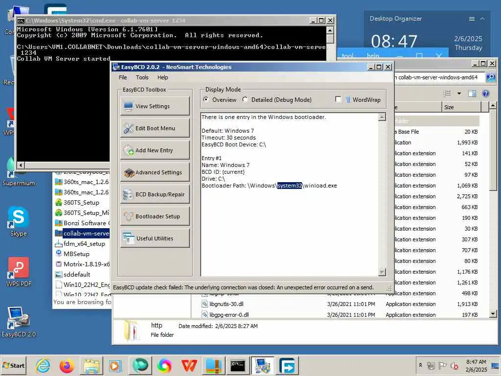The image size is (501, 376).
Task: Select collab-vm-server item in download list
Action: pos(82,234)
